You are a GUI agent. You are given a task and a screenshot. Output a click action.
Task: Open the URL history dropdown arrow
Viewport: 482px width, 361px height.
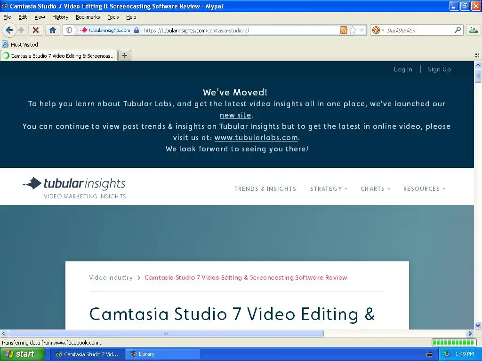tap(362, 30)
